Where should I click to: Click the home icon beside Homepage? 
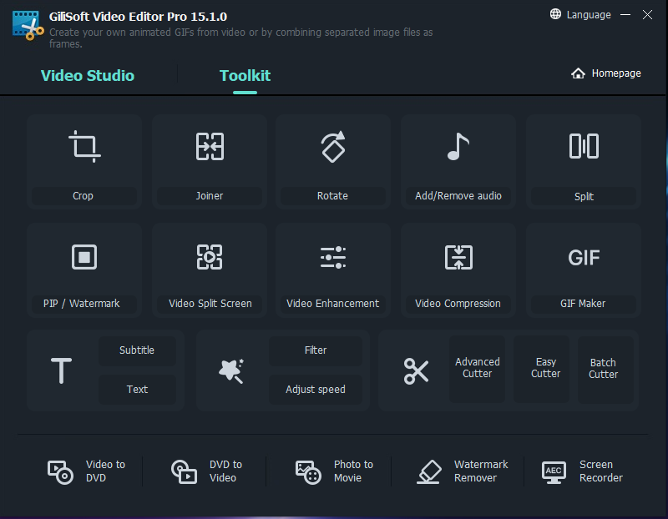click(578, 73)
